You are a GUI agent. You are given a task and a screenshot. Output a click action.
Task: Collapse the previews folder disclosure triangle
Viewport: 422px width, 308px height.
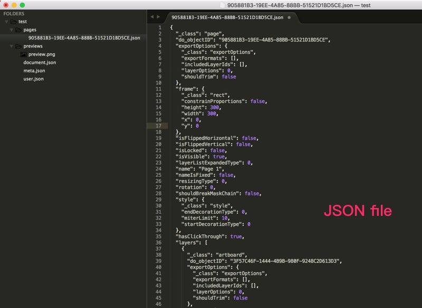[x=11, y=46]
